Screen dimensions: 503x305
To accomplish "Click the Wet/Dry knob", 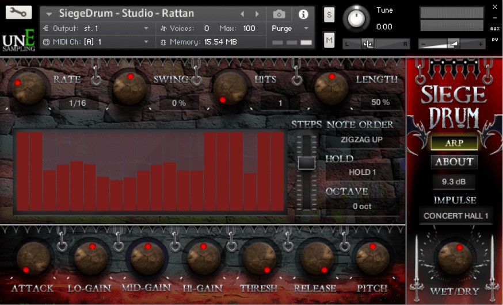I will click(x=455, y=258).
